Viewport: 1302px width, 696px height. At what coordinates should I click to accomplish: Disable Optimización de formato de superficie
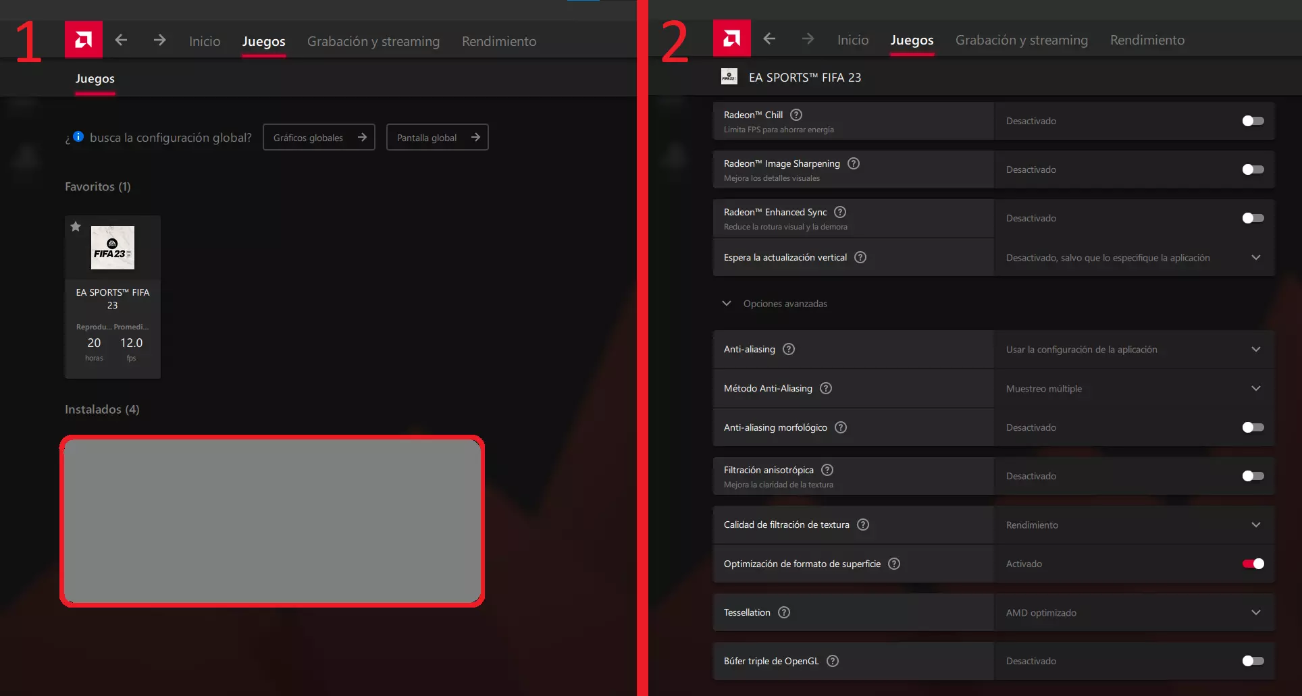point(1253,564)
